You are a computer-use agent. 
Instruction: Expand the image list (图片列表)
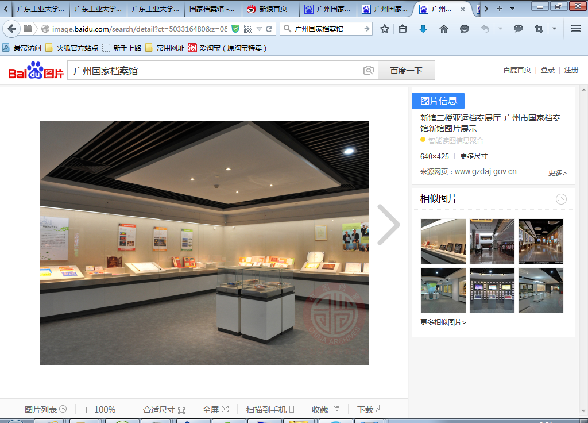point(45,410)
